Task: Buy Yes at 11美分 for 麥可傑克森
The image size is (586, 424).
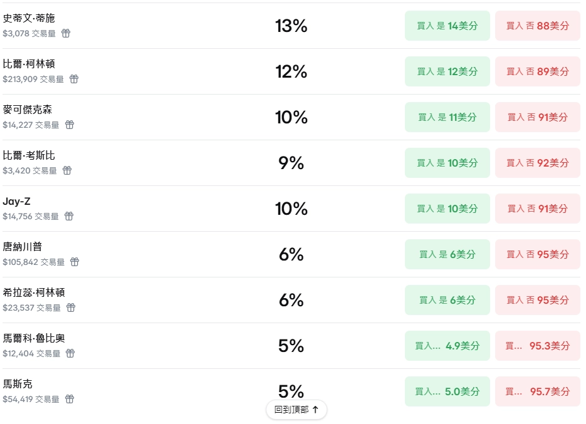Action: pos(447,117)
